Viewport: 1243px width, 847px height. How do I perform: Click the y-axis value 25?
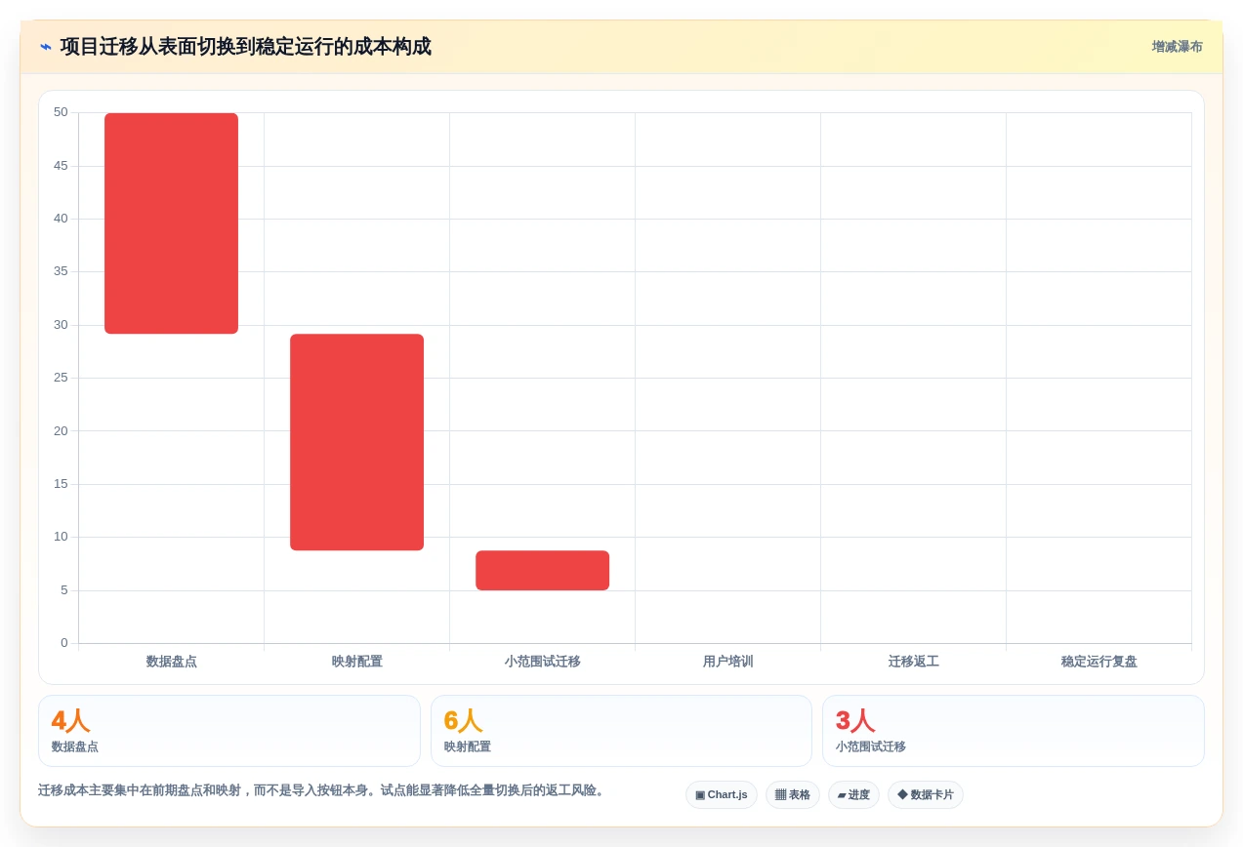click(x=61, y=378)
